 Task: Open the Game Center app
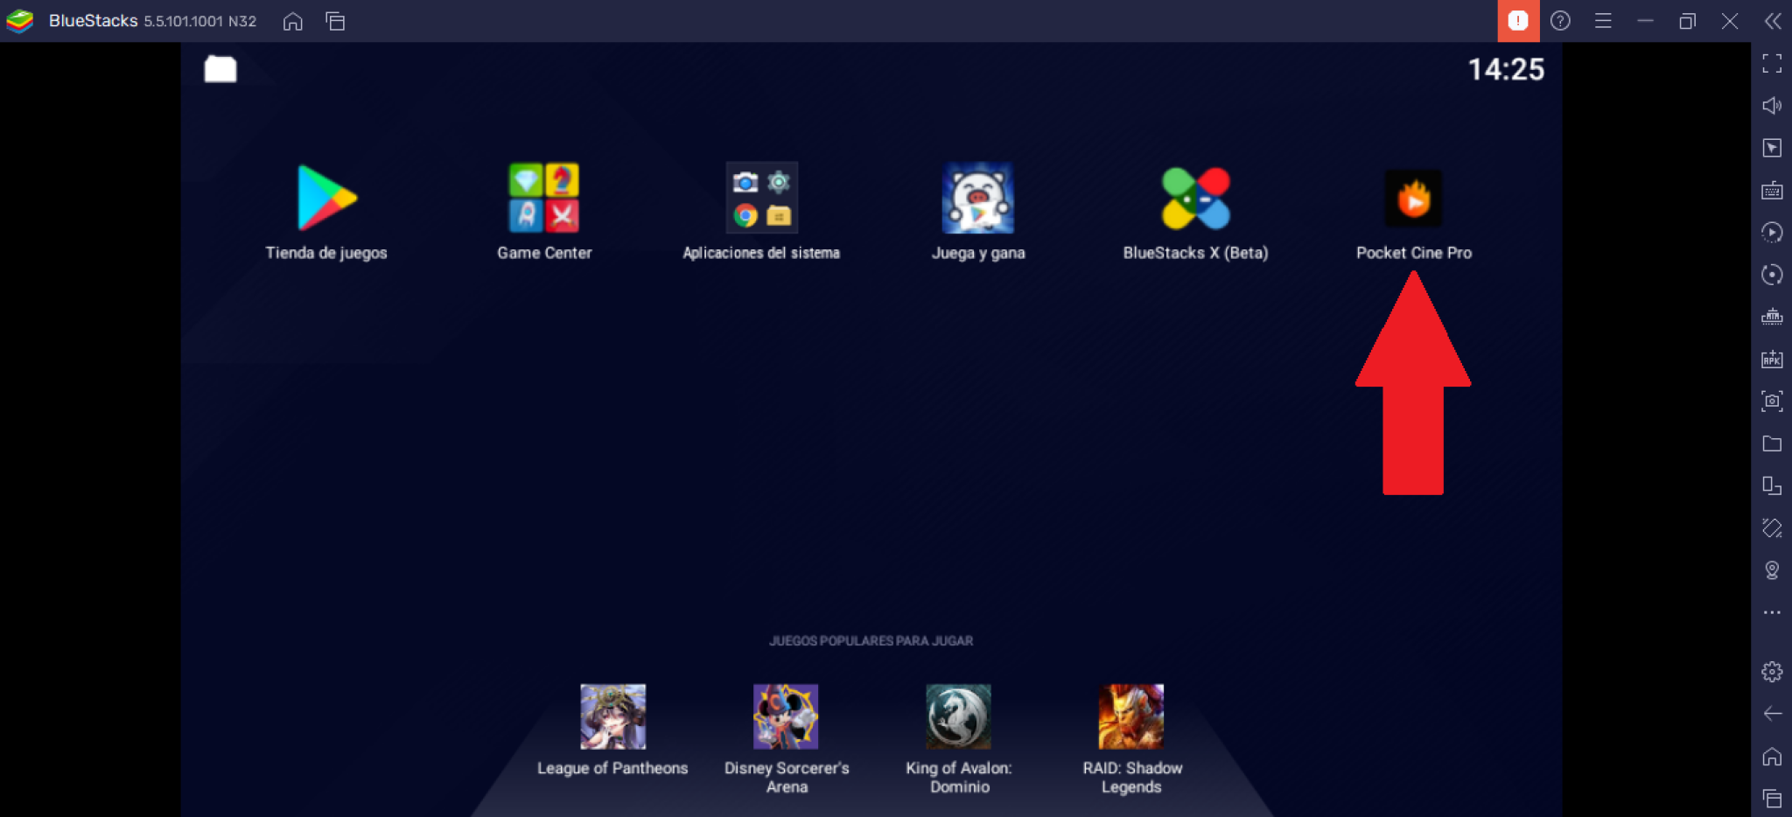click(543, 198)
